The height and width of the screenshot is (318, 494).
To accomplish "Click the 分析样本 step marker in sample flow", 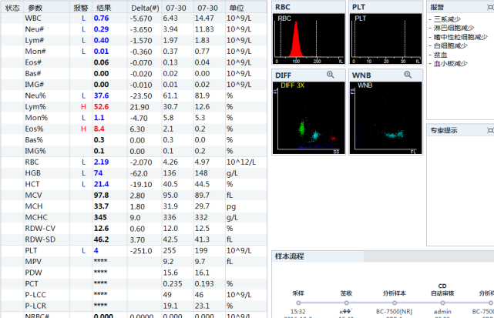I will click(395, 303).
